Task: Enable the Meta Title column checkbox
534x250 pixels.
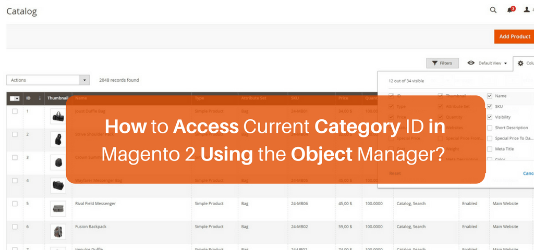Action: 489,149
